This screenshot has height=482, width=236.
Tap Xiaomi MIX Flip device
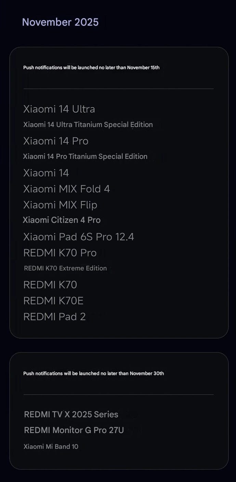60,205
